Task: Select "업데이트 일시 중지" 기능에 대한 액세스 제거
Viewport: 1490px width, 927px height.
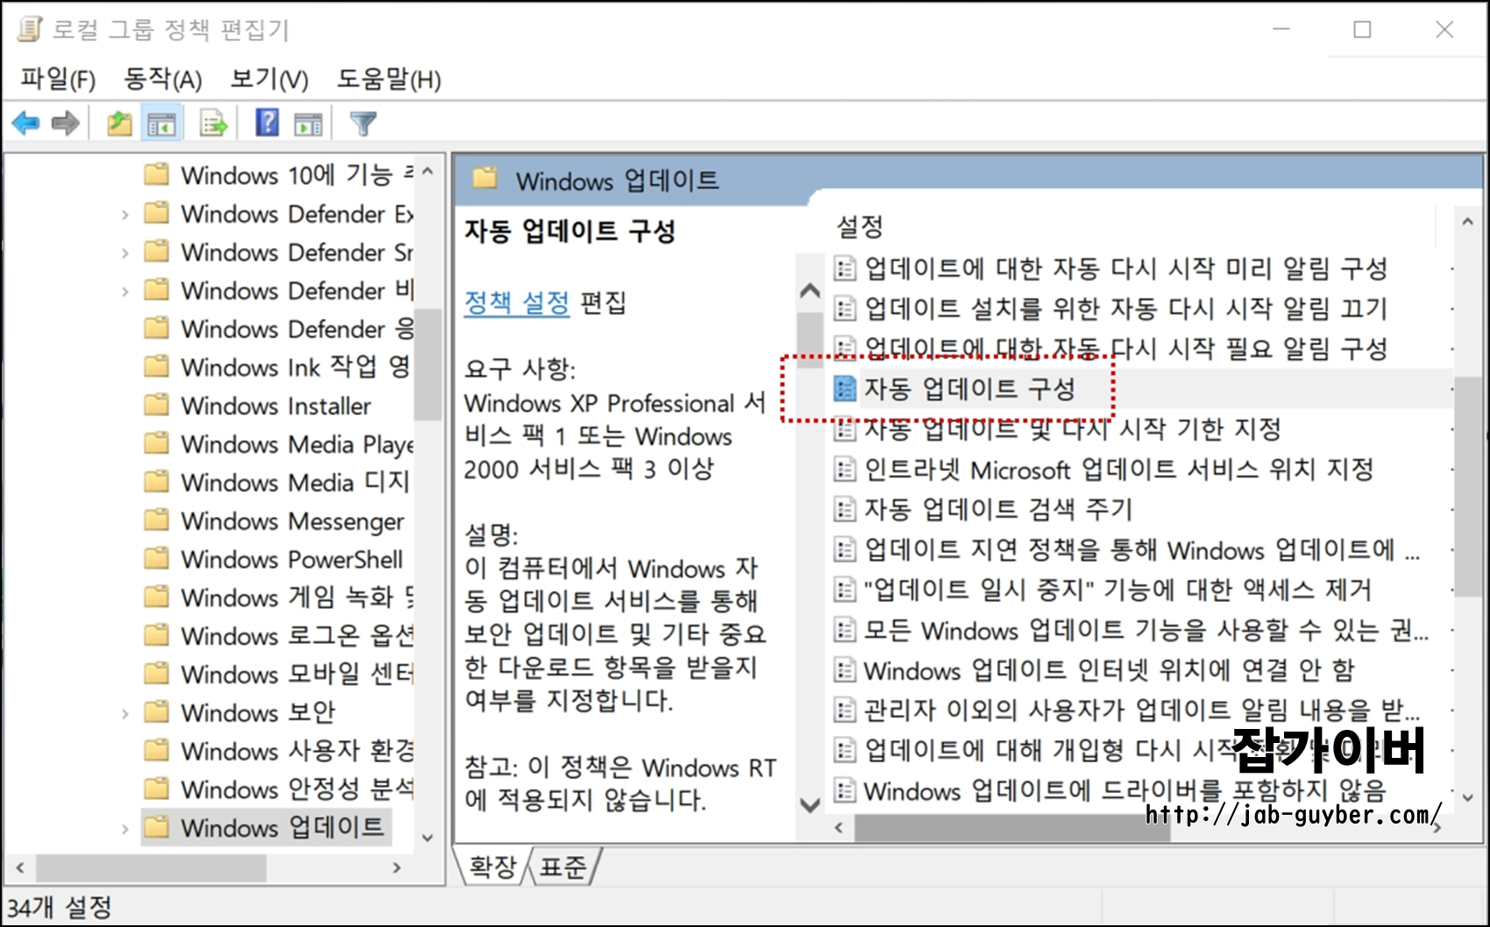Action: click(x=1103, y=590)
